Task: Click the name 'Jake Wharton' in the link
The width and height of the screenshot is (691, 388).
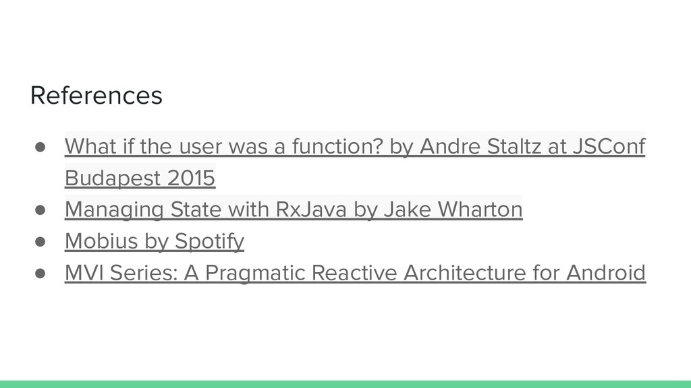Action: [453, 209]
